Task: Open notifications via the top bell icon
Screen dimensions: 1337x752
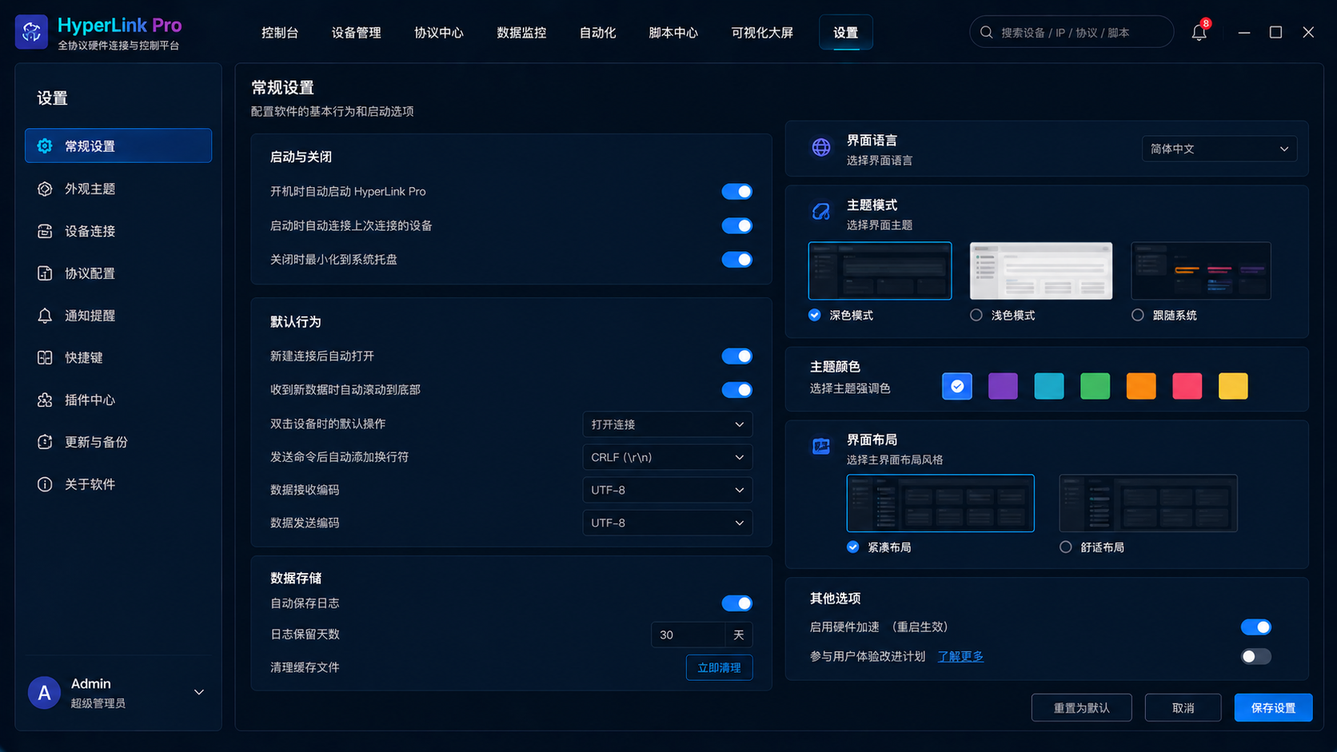Action: [1199, 33]
